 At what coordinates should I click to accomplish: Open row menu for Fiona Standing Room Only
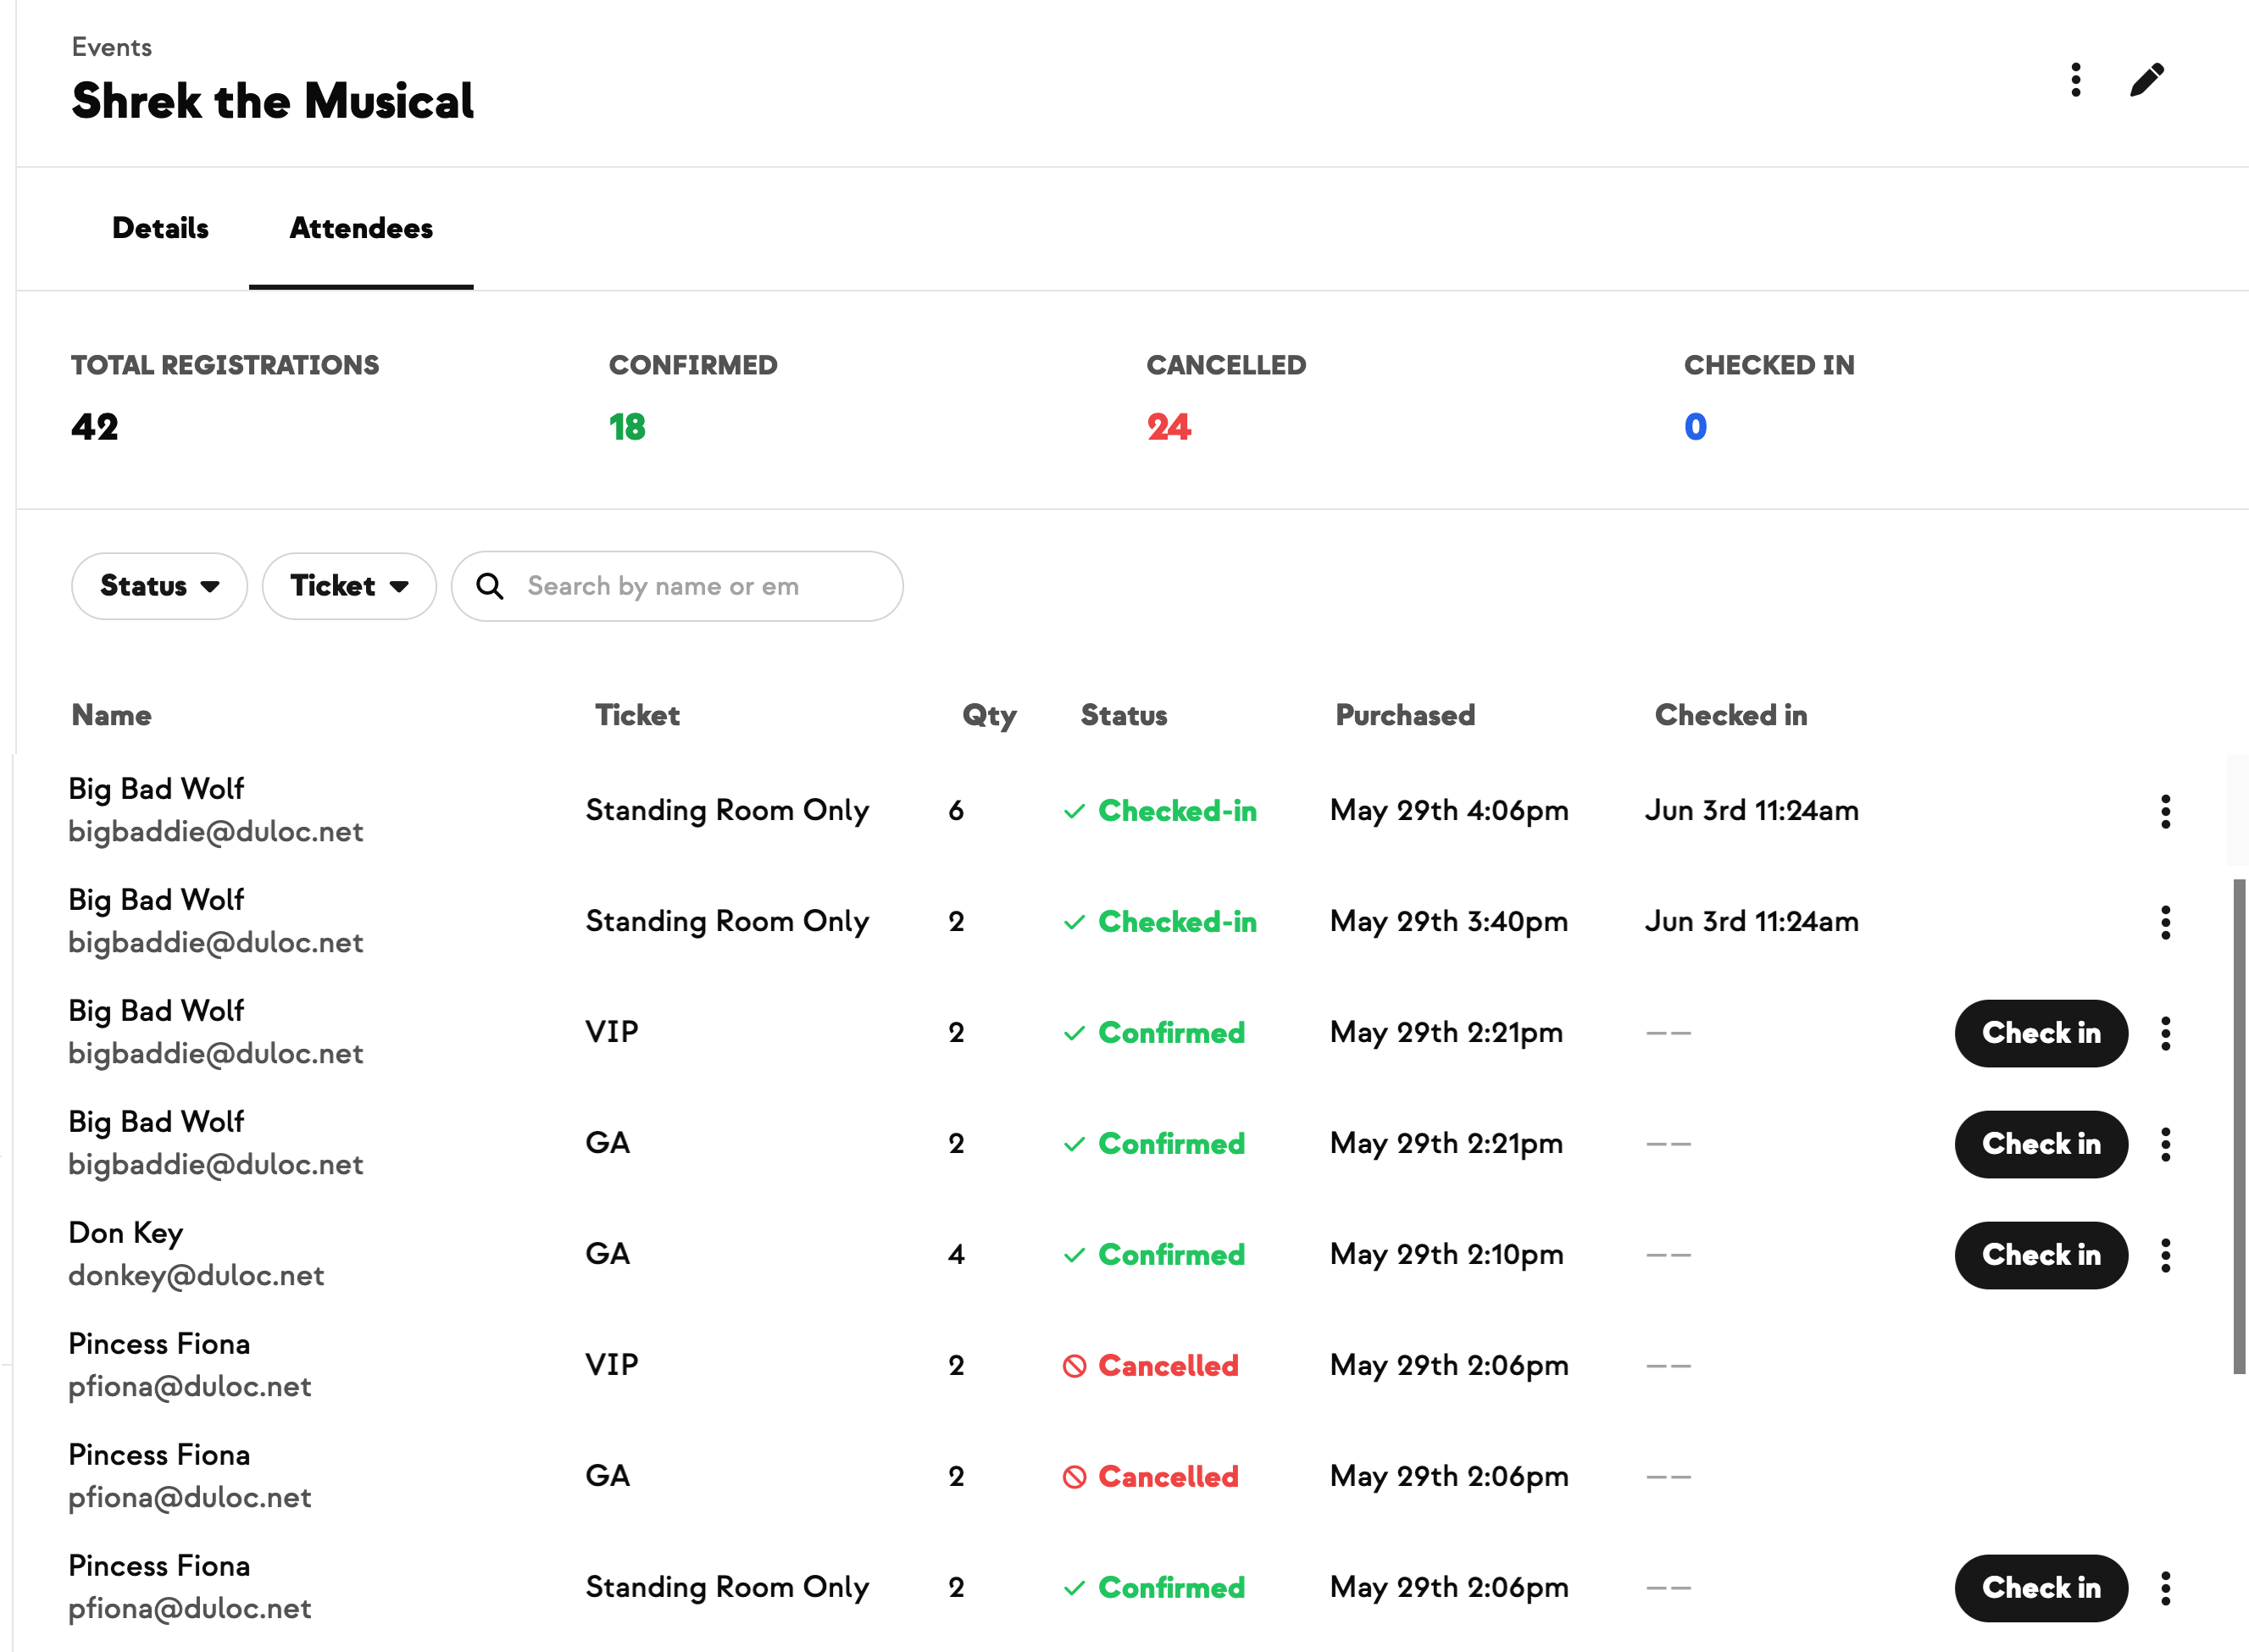tap(2165, 1588)
